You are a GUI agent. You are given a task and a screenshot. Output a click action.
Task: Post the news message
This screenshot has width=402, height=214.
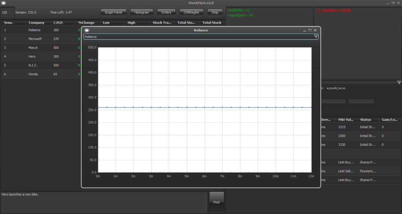pyautogui.click(x=217, y=202)
